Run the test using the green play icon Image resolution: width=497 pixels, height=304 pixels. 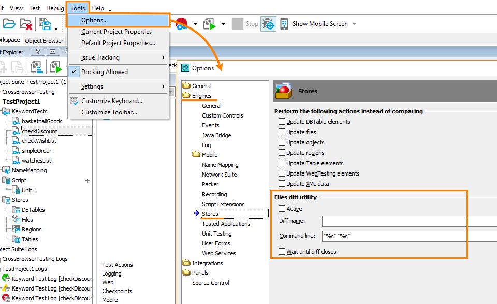click(209, 23)
